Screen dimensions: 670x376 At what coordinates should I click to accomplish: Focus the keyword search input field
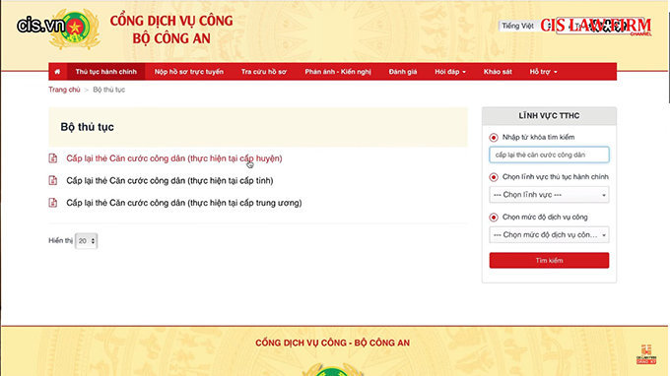pyautogui.click(x=549, y=155)
